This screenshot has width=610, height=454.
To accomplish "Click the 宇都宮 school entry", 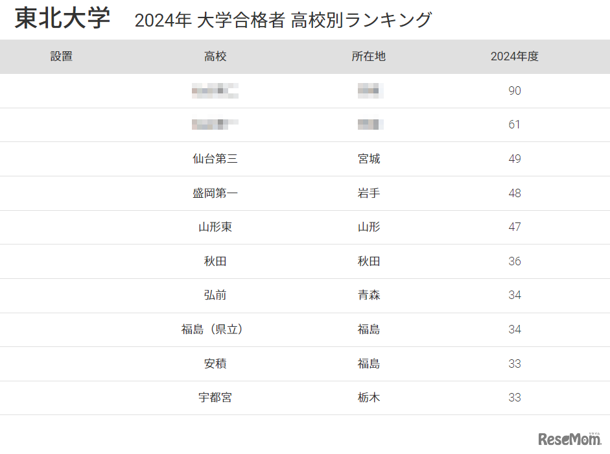I will 215,398.
